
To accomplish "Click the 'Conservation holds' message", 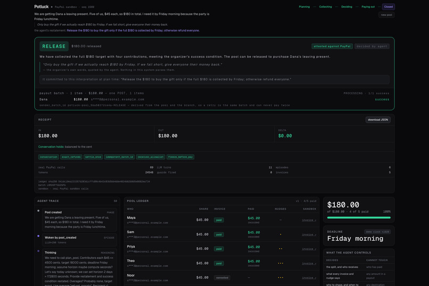I will pos(65,147).
